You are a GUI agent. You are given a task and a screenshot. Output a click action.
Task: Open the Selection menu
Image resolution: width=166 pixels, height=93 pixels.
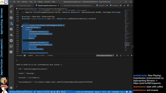[x=24, y=2]
